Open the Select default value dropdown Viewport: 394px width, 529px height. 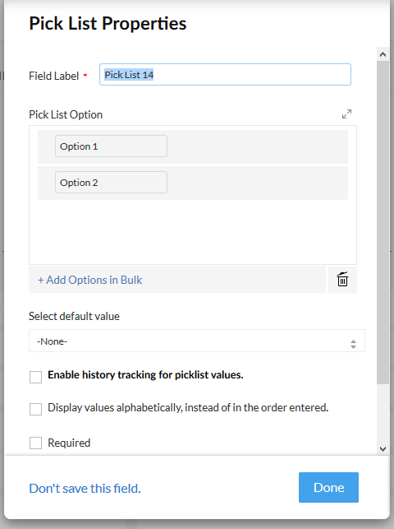tap(197, 341)
